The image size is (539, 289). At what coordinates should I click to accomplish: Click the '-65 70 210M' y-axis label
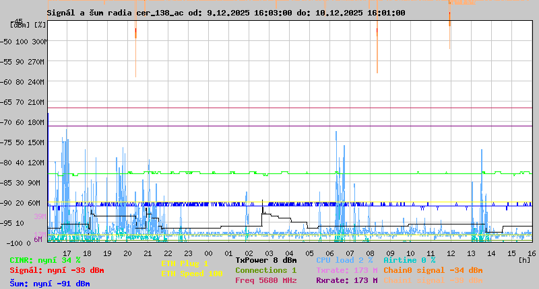coord(22,103)
